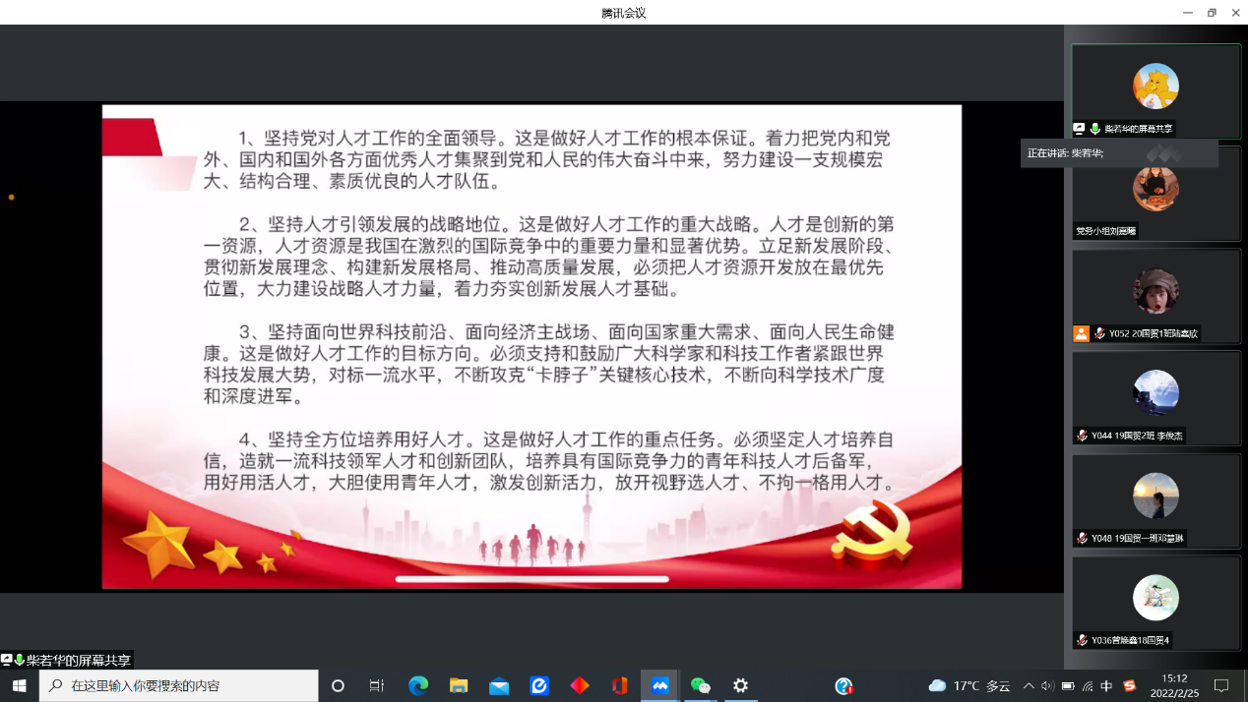
Task: Open the Windows Start menu
Action: [19, 685]
